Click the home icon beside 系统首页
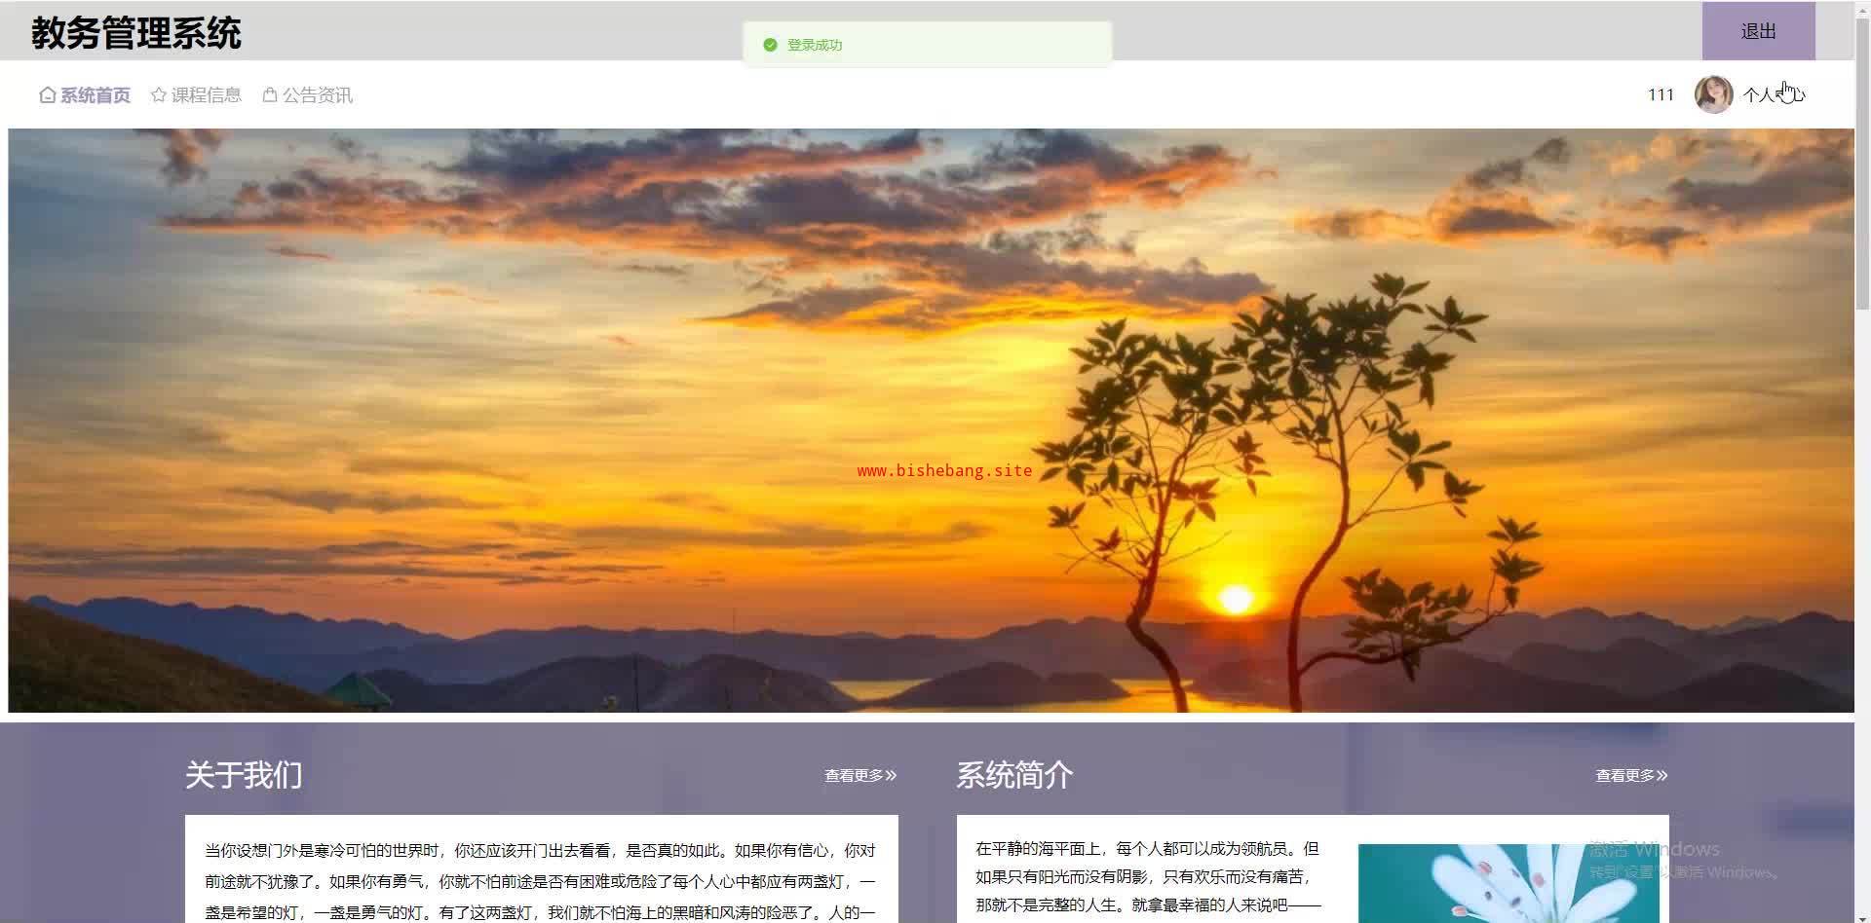1871x923 pixels. coord(47,95)
